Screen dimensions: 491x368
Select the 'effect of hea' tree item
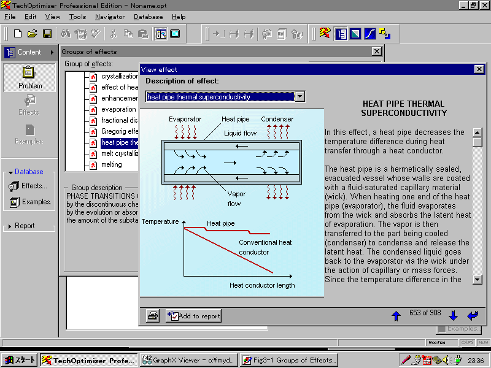(x=119, y=87)
